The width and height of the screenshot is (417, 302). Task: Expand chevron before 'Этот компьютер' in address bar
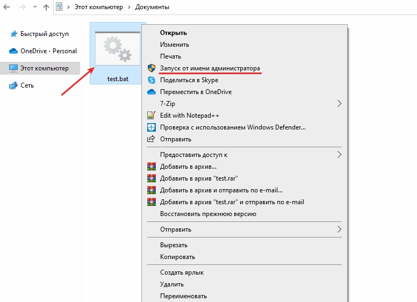pos(68,7)
